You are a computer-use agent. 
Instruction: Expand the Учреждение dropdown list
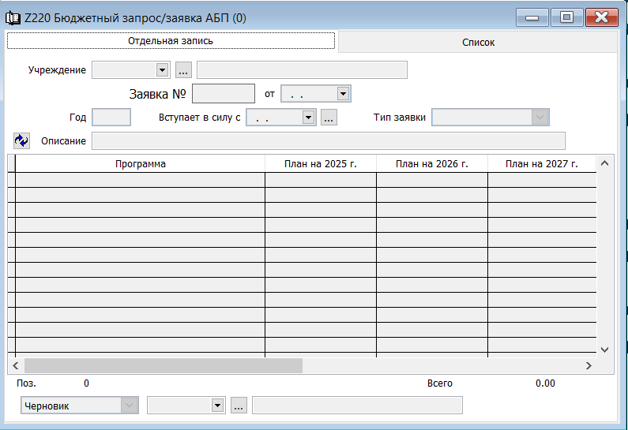163,70
